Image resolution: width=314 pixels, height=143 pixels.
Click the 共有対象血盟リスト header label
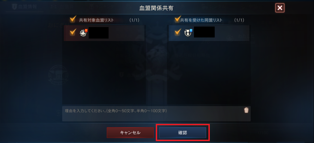tap(96, 20)
